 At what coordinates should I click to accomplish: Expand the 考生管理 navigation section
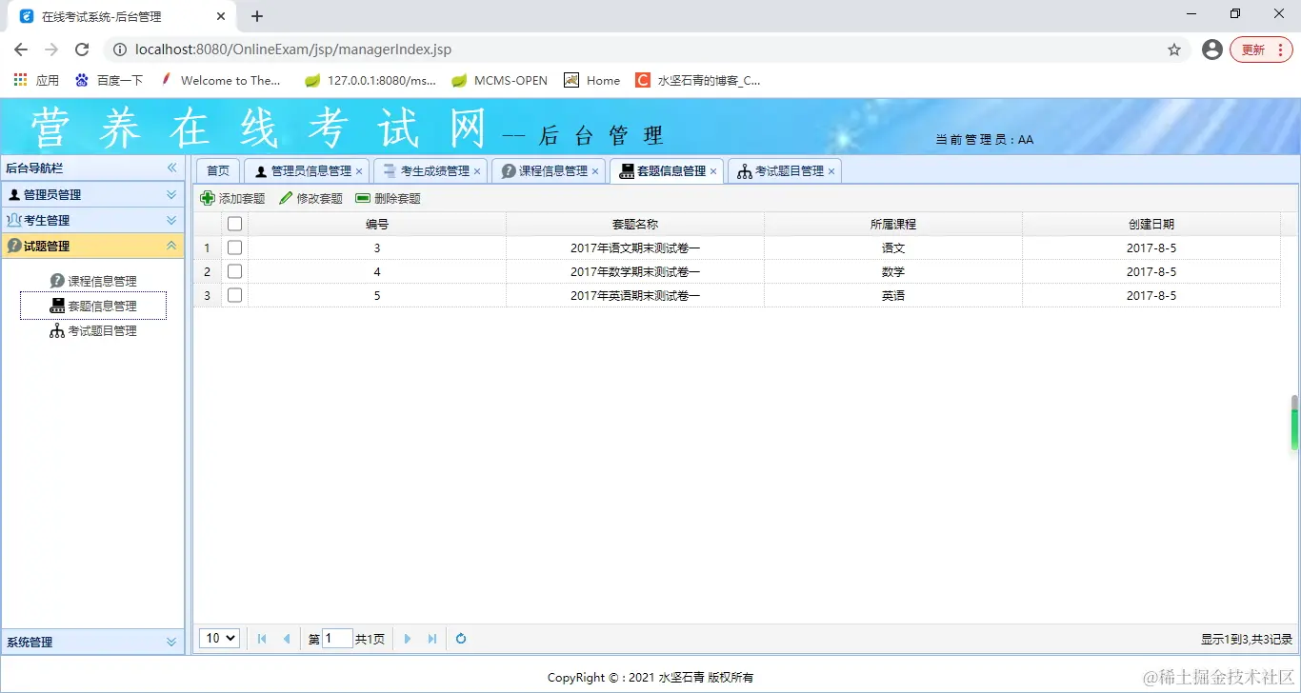[x=92, y=219]
